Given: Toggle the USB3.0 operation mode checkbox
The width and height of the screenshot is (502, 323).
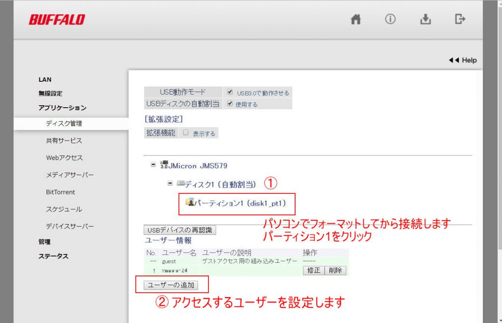Looking at the screenshot, I should (x=230, y=92).
